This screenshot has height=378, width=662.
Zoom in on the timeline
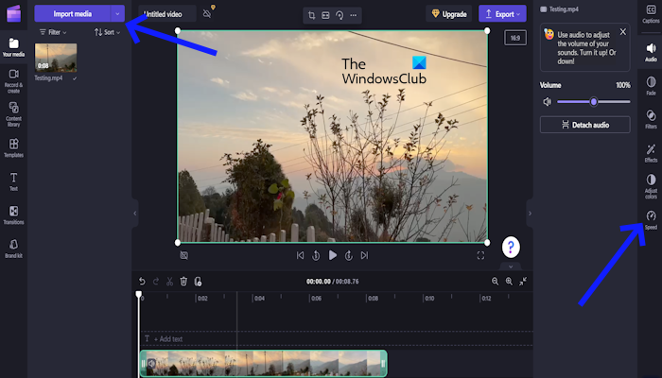pos(509,282)
